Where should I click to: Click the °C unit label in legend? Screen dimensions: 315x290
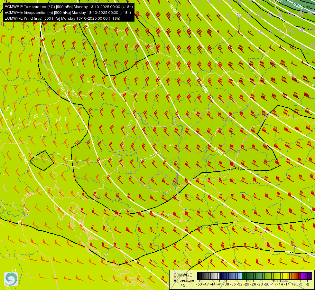click(183, 285)
